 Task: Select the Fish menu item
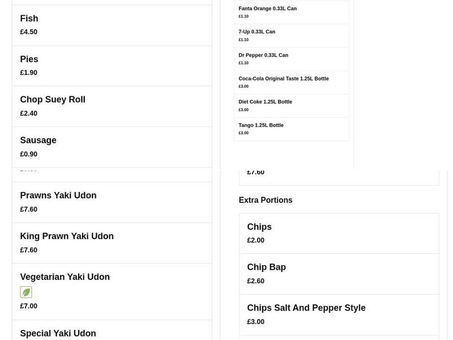tap(112, 24)
